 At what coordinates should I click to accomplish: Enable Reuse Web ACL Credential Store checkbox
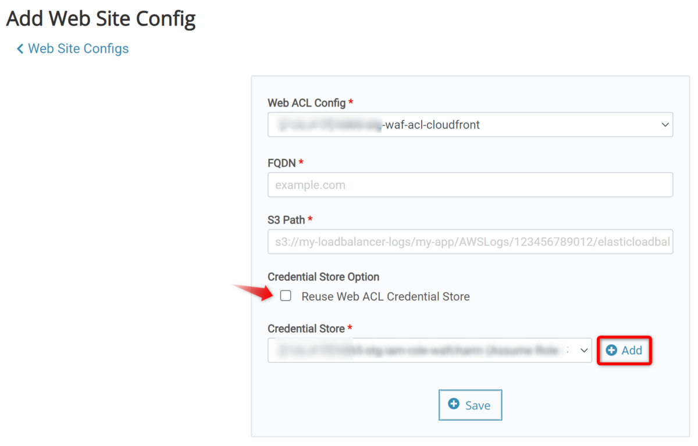(x=286, y=296)
